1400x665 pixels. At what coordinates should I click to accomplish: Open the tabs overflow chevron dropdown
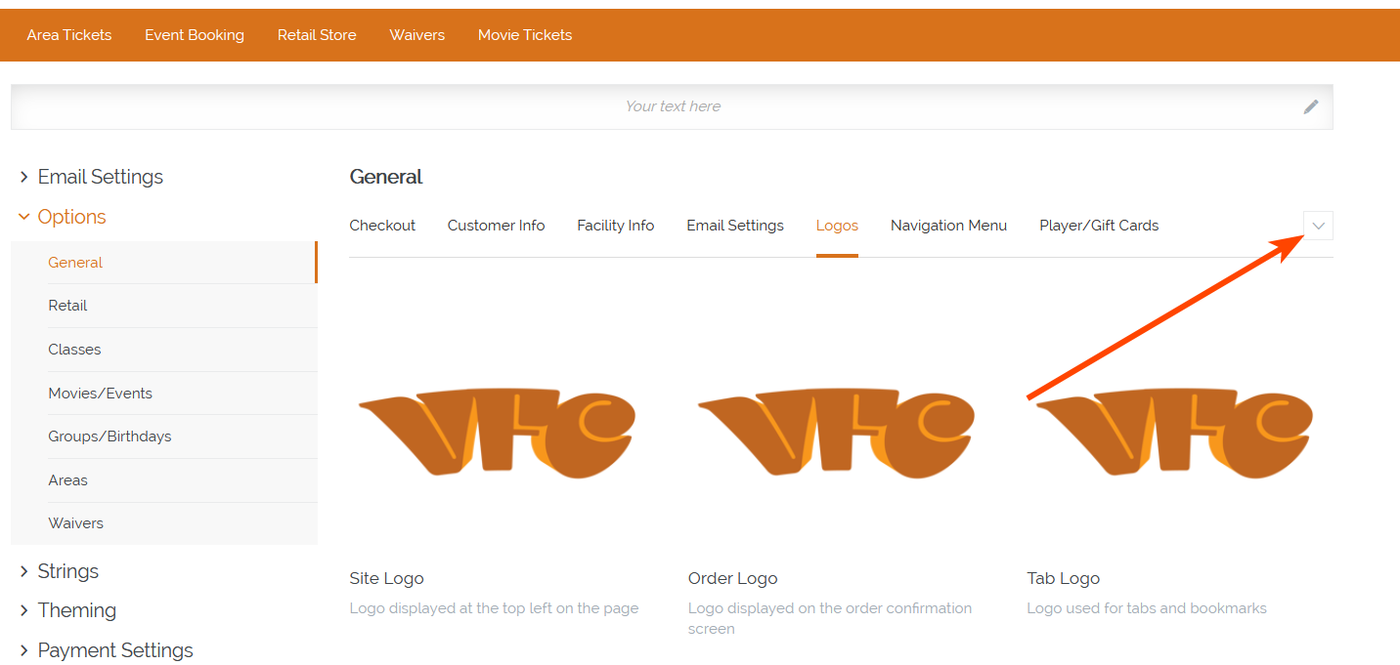pos(1318,226)
